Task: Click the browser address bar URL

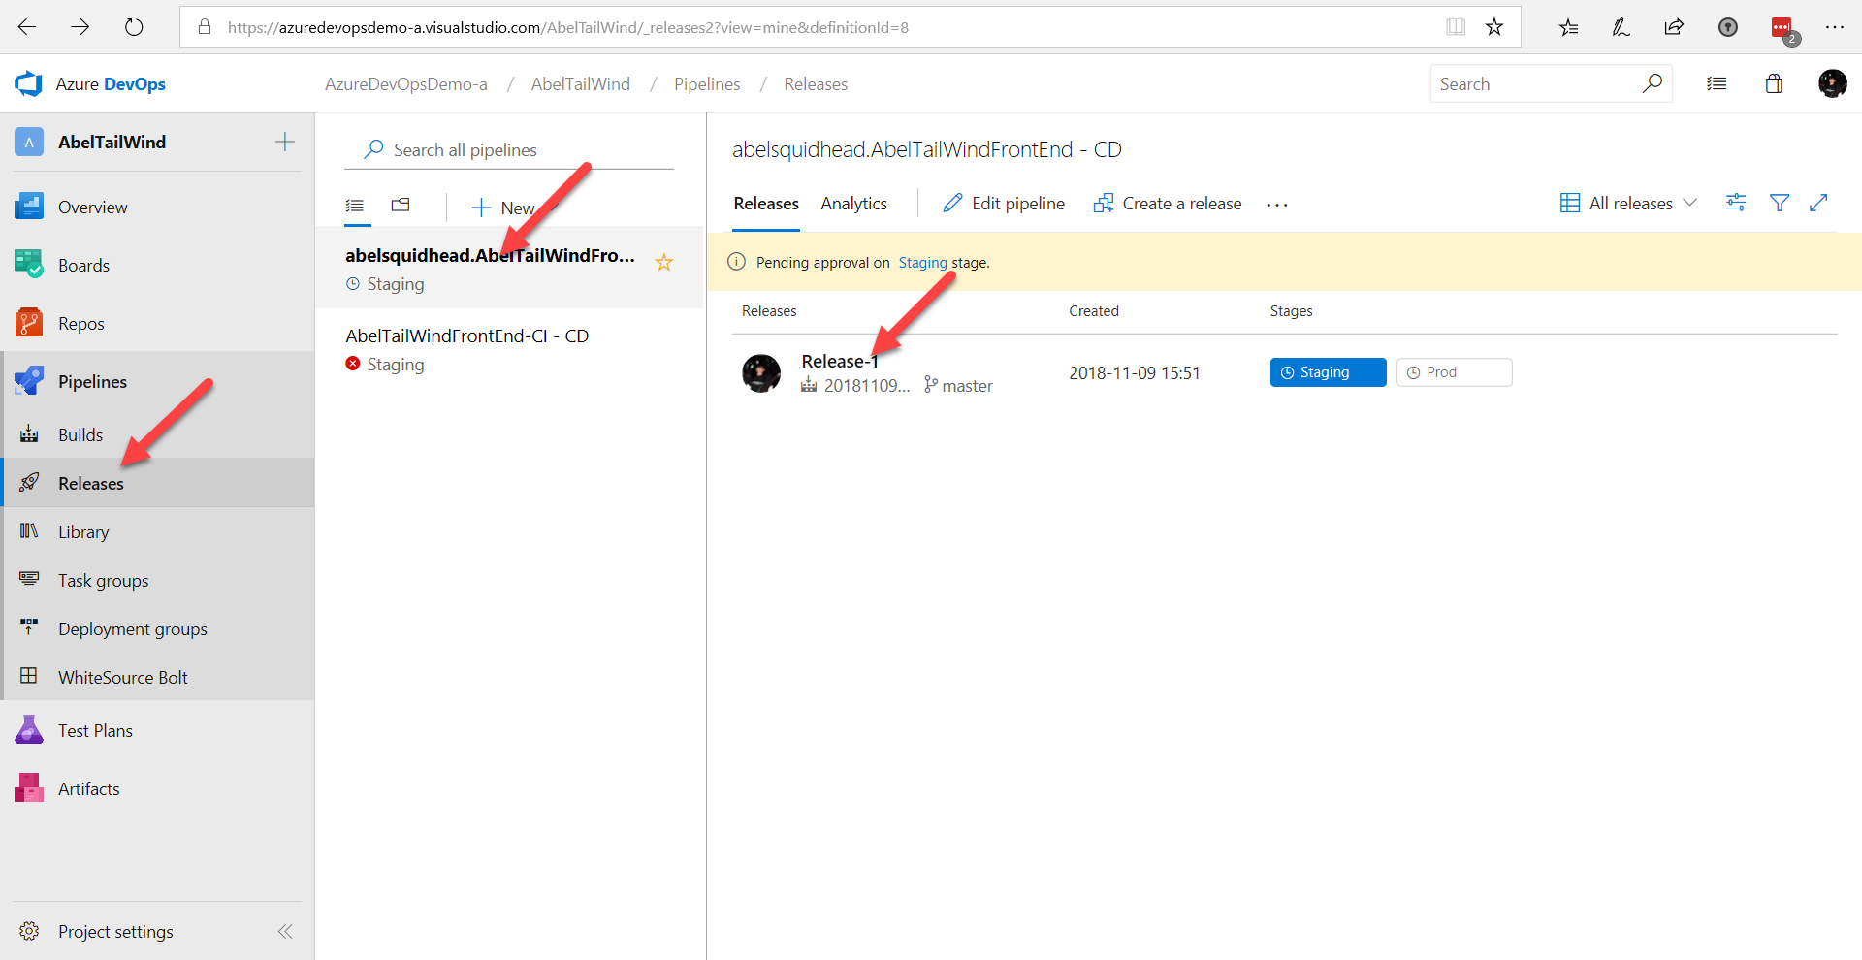Action: tap(568, 27)
